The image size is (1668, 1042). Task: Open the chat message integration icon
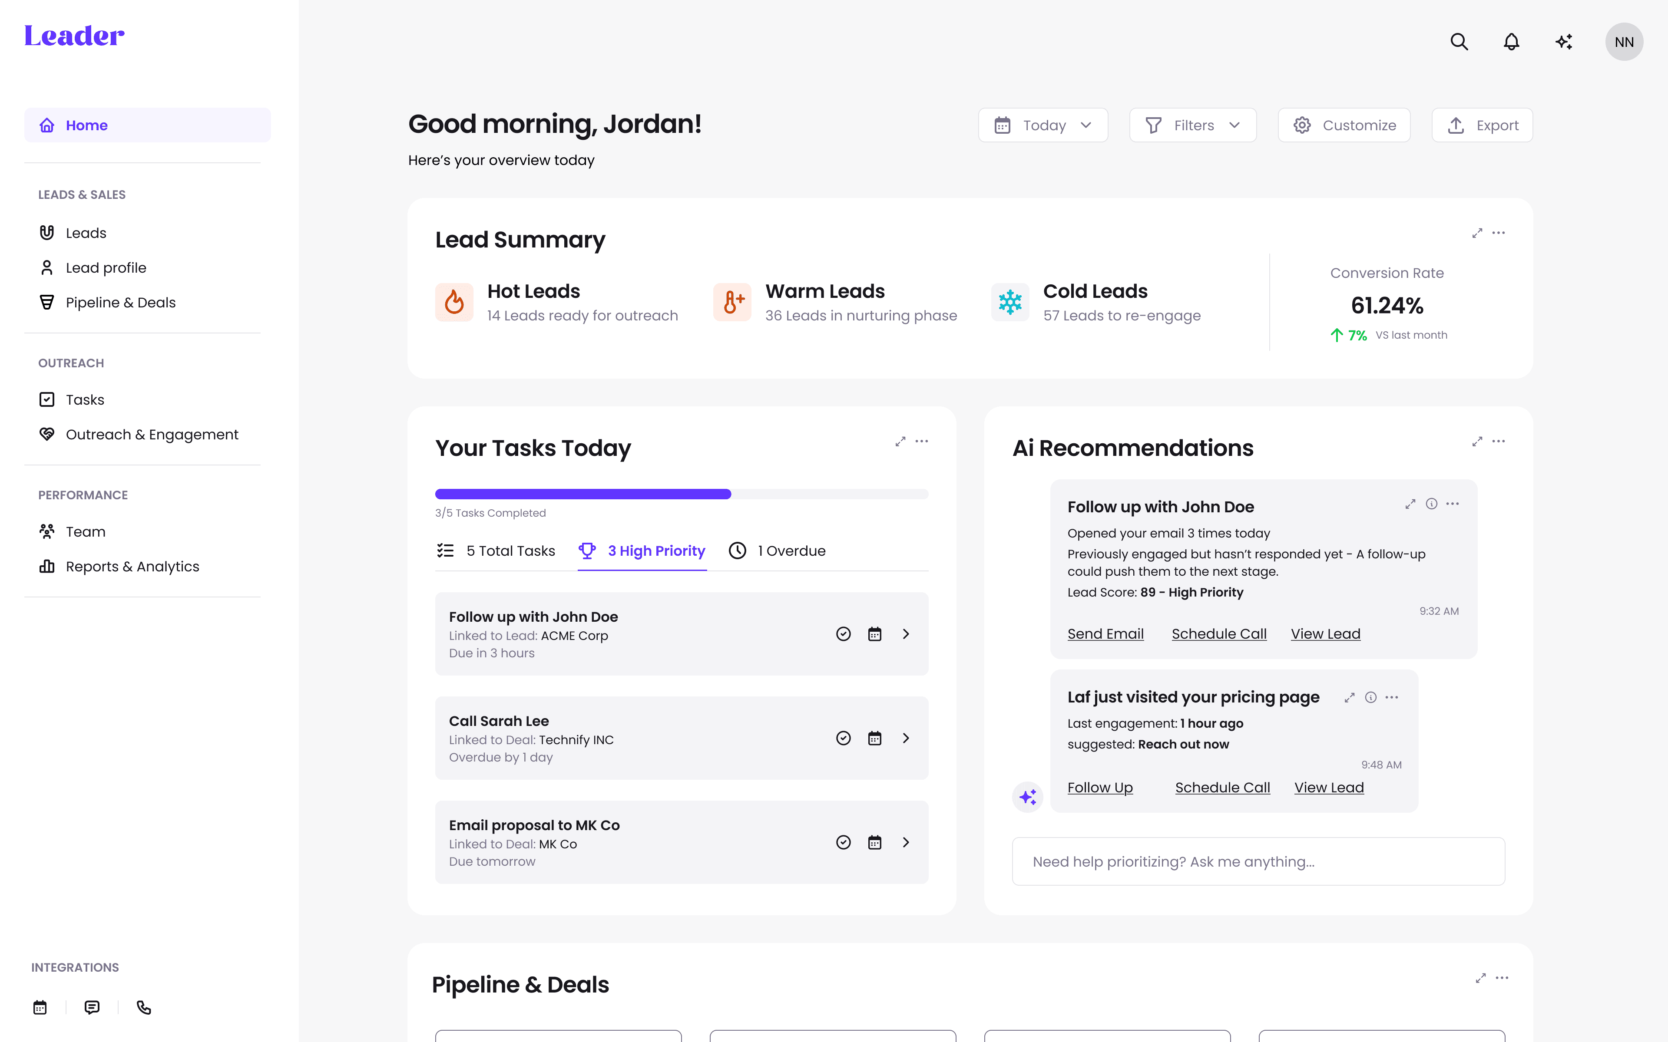[x=92, y=1008]
